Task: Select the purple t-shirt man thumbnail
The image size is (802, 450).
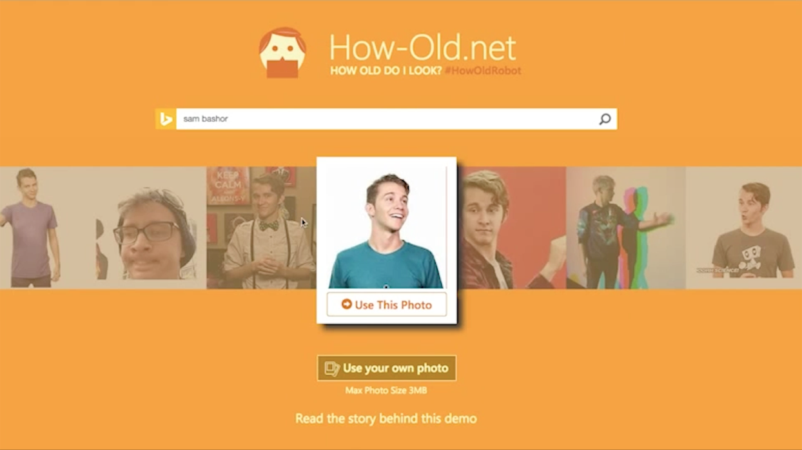Action: (48, 228)
